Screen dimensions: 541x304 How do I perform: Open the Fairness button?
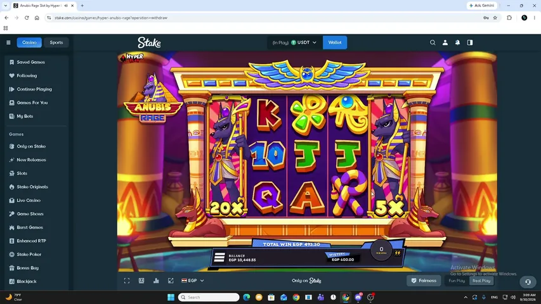tap(424, 281)
